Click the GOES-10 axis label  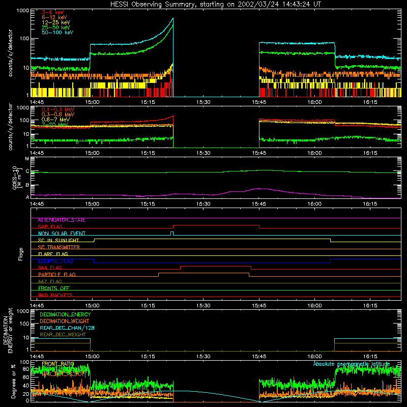pos(16,178)
